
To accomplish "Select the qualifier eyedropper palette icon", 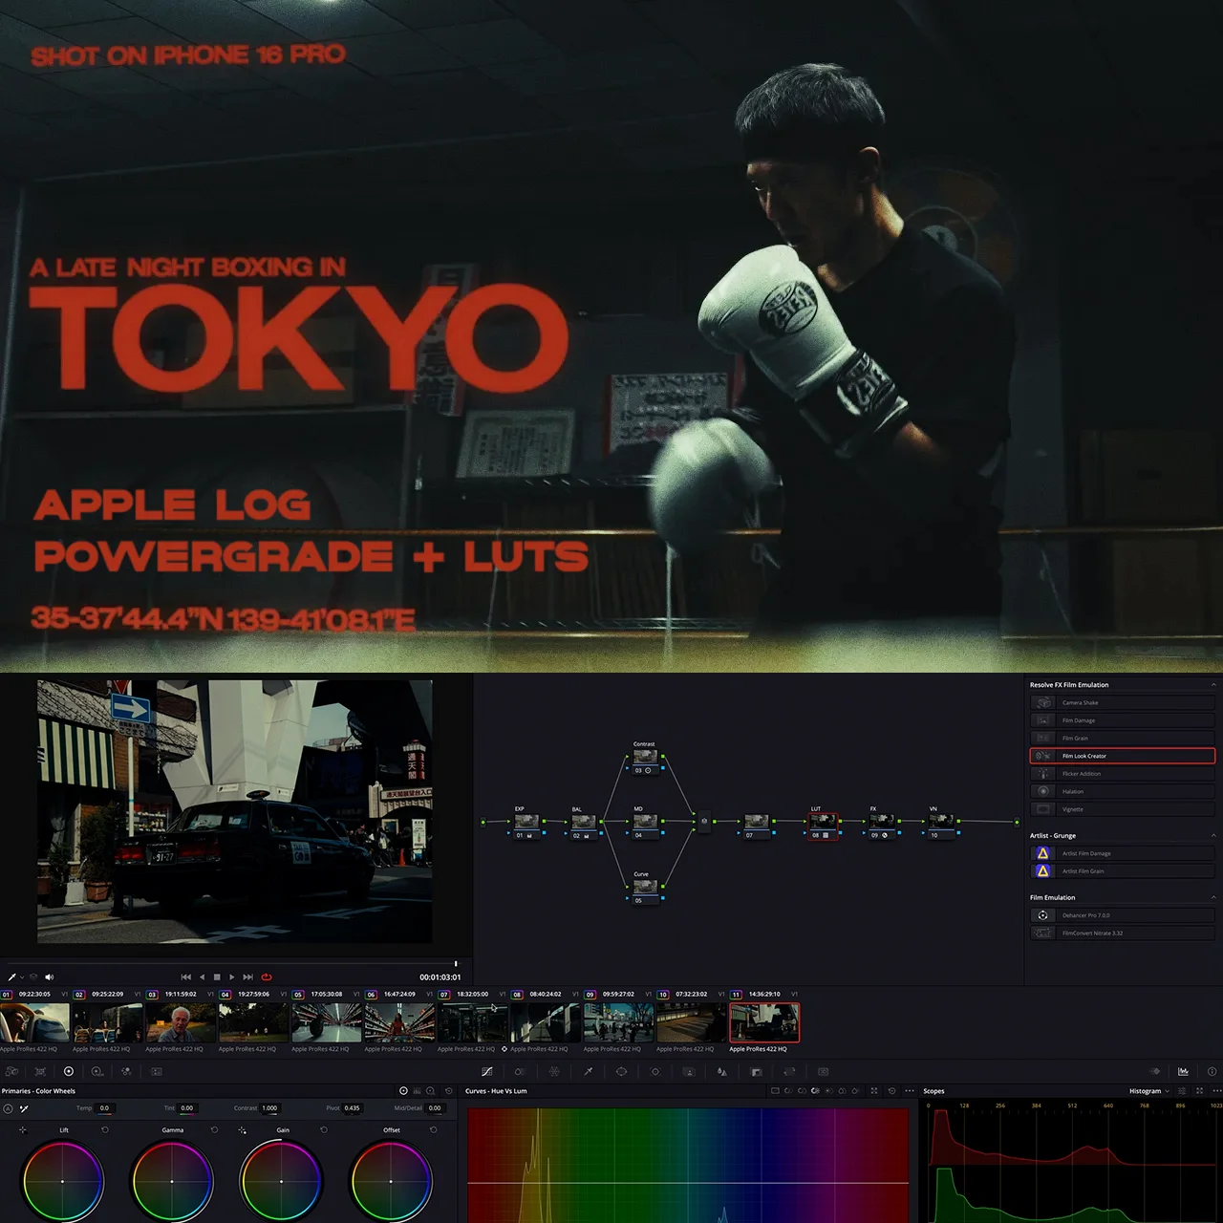I will (588, 1071).
